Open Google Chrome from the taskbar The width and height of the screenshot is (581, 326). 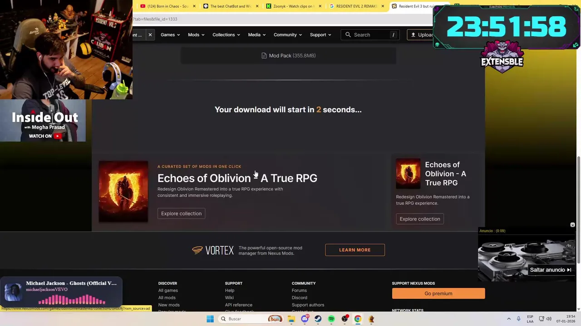click(358, 319)
